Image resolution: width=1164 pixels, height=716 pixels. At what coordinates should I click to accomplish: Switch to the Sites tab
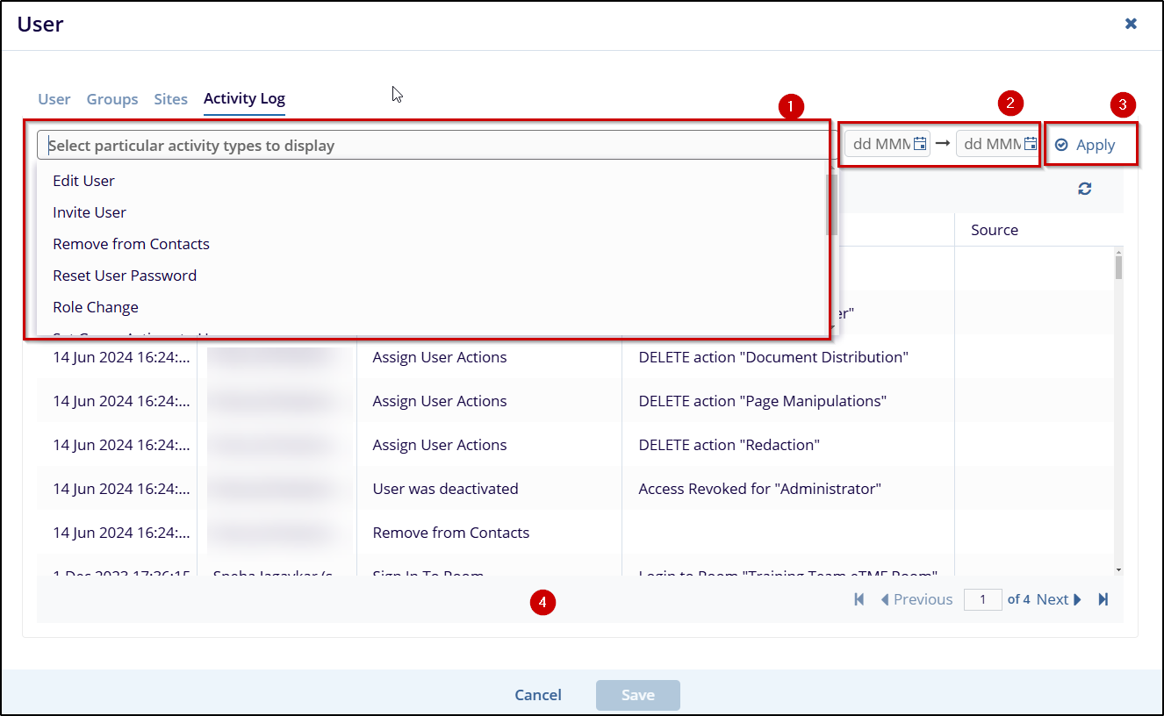pos(170,99)
